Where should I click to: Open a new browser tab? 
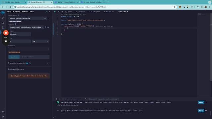[x=108, y=2]
